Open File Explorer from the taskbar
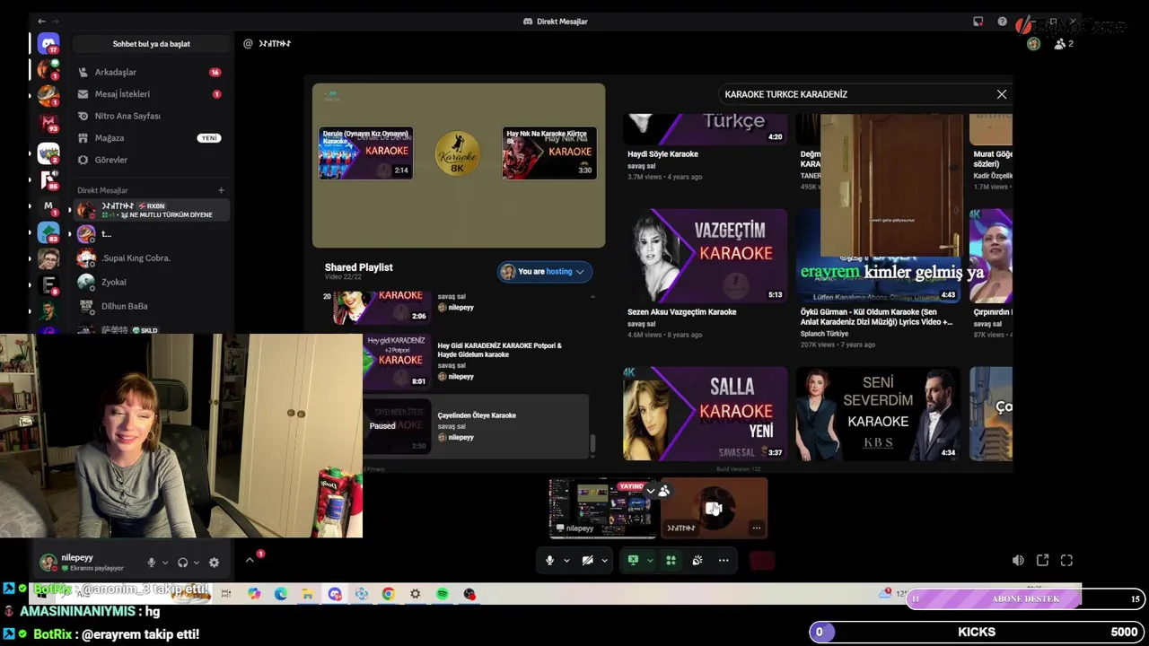1149x646 pixels. (x=307, y=594)
